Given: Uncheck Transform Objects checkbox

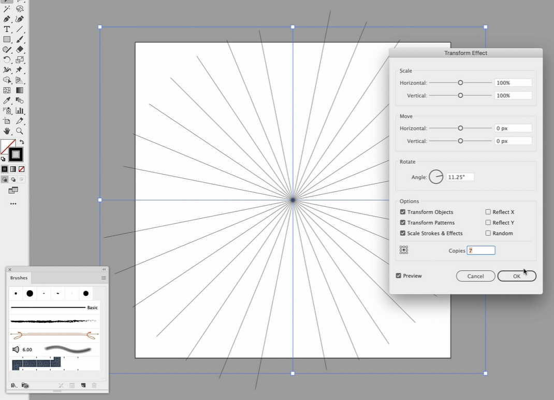Looking at the screenshot, I should pos(403,212).
